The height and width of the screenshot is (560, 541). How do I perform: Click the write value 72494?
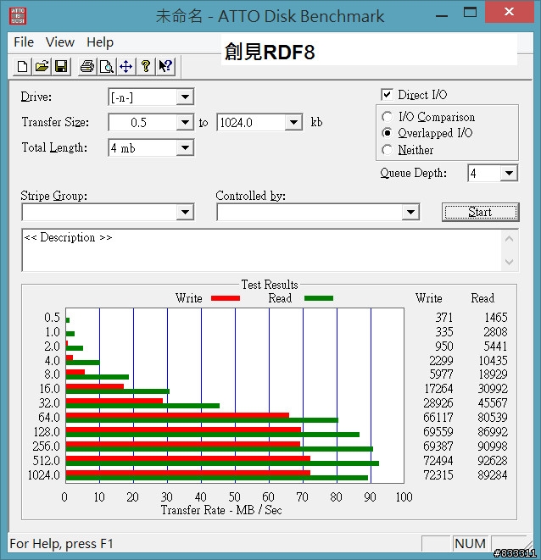[x=438, y=461]
